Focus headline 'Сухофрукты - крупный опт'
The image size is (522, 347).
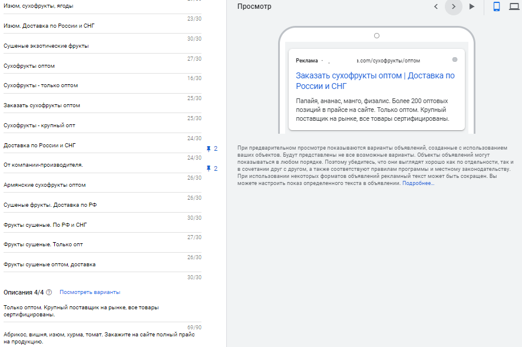pyautogui.click(x=100, y=125)
